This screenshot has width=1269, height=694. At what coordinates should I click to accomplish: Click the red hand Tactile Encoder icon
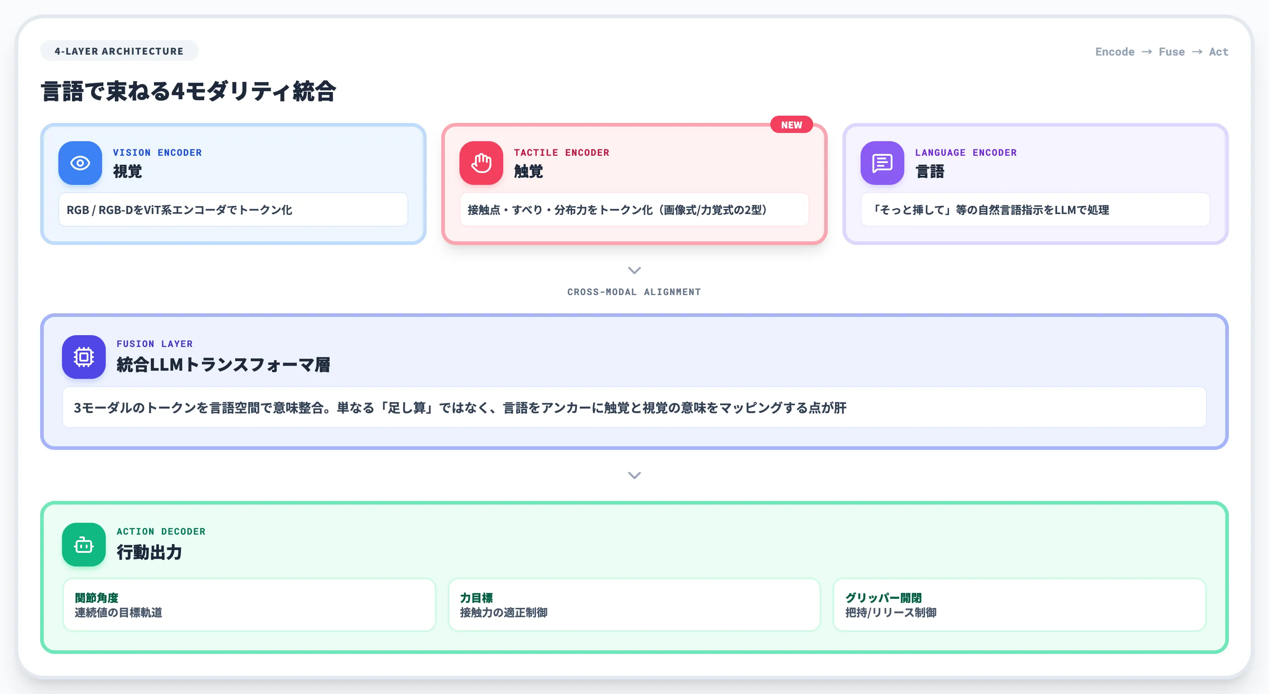pos(481,163)
